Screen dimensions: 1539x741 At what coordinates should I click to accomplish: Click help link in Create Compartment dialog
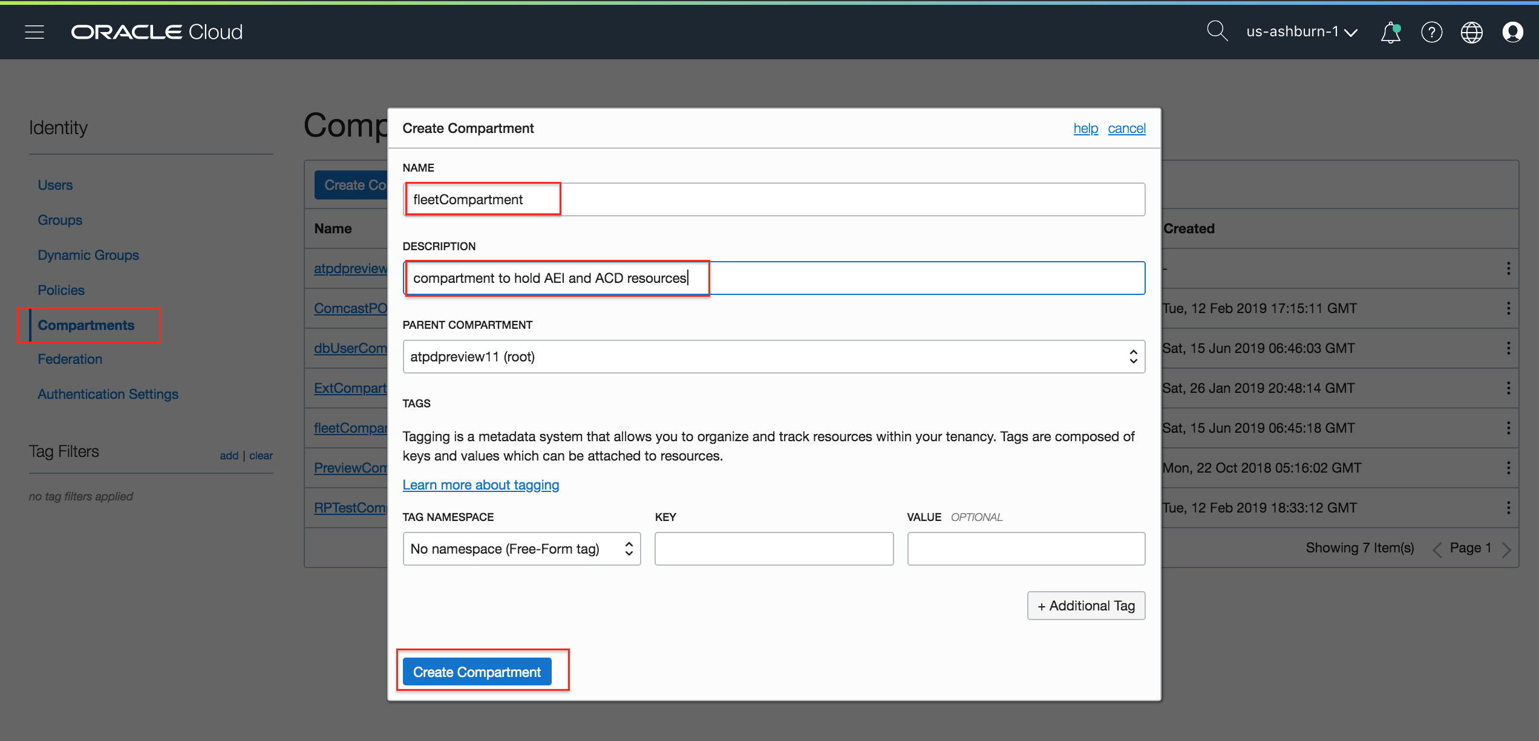coord(1085,128)
